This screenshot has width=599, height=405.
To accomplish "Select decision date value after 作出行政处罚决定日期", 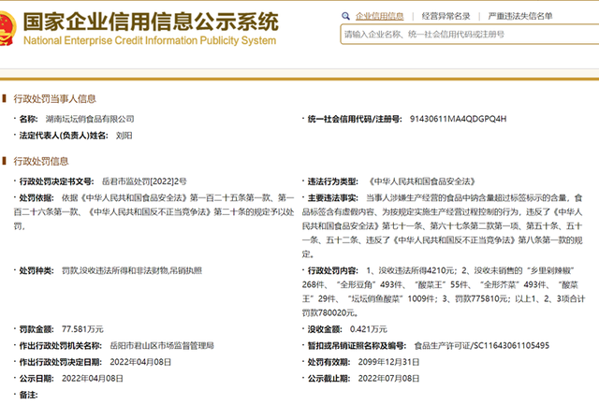I will point(140,362).
